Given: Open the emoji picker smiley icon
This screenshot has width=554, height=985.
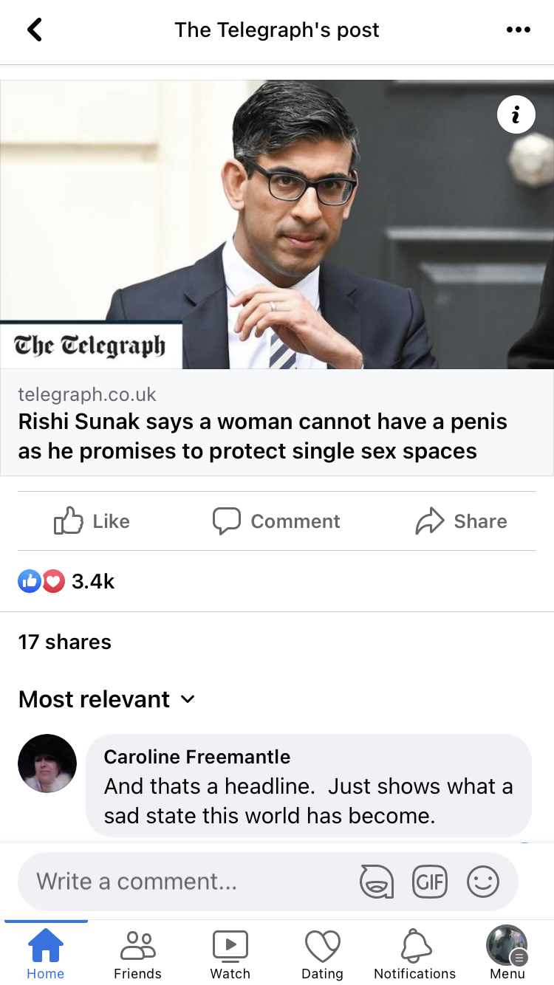Looking at the screenshot, I should click(x=483, y=882).
